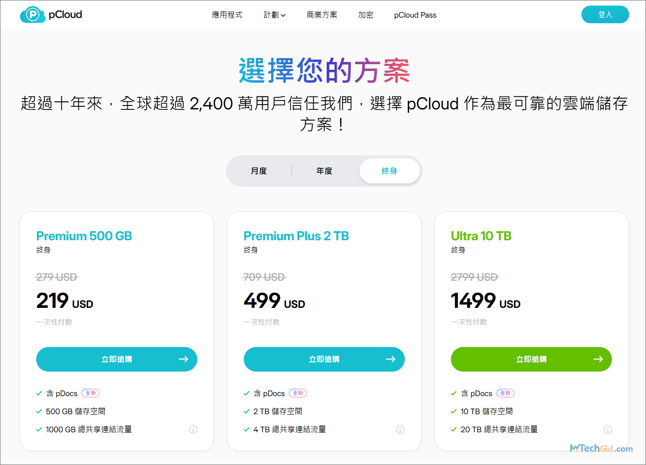Click 20 TB 總共享連結流量 feature text

pos(499,429)
